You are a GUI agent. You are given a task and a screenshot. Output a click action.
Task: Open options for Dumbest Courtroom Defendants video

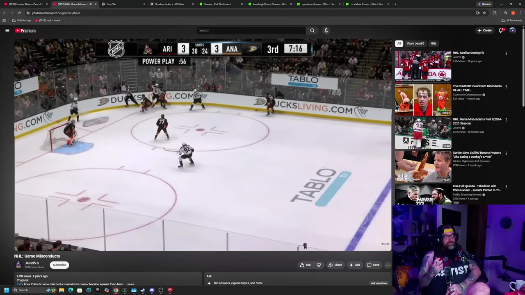tap(506, 87)
